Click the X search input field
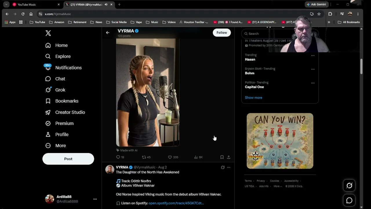The height and width of the screenshot is (209, 371). click(280, 34)
